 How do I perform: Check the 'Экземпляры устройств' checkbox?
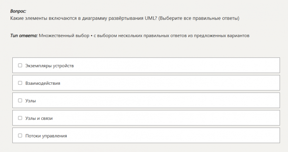(x=20, y=65)
